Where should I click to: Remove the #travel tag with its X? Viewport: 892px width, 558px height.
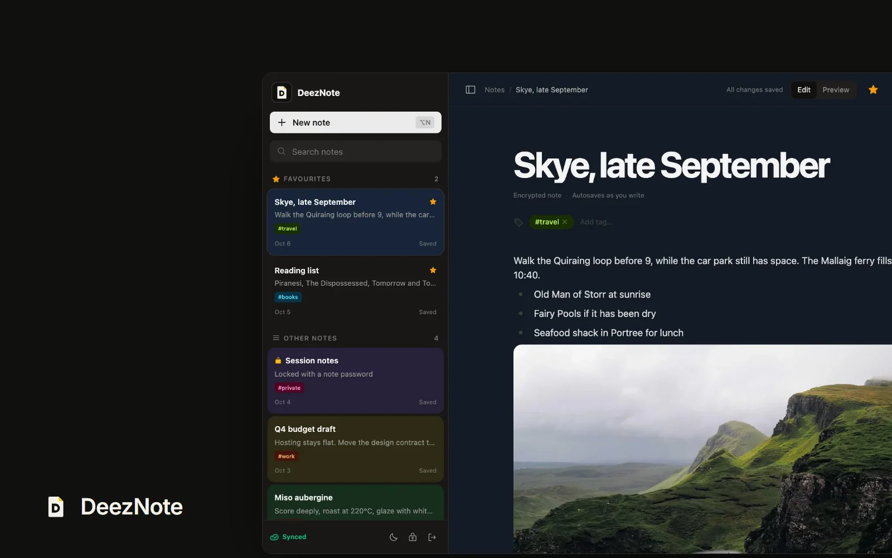pos(565,222)
